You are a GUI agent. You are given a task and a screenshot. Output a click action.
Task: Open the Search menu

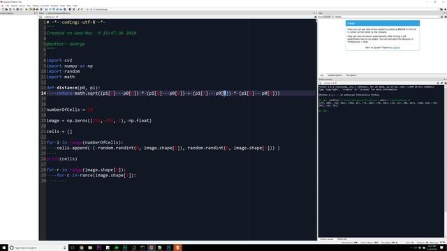[14, 6]
